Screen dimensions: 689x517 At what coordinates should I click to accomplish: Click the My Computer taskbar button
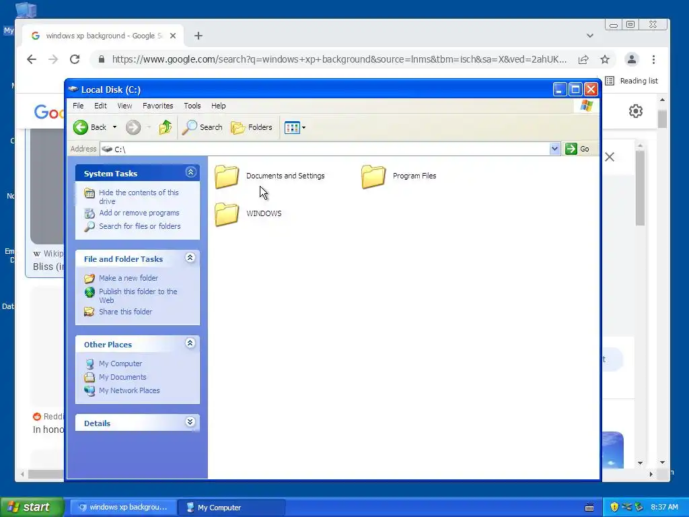coord(231,508)
